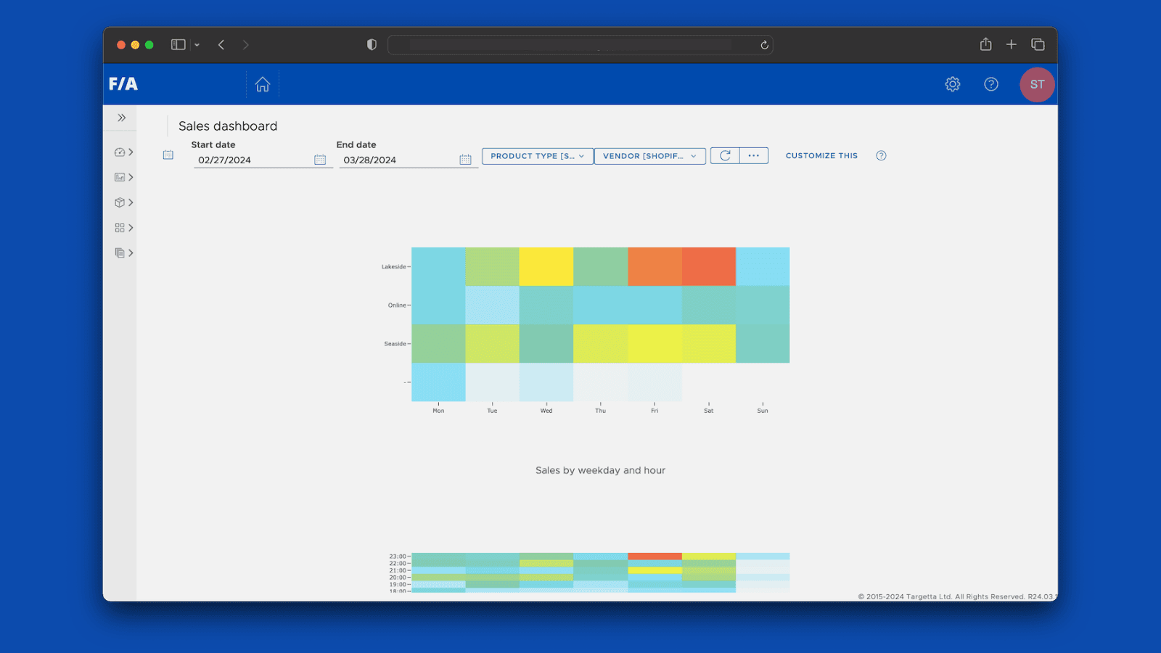Open the documents icon in sidebar

click(x=120, y=253)
